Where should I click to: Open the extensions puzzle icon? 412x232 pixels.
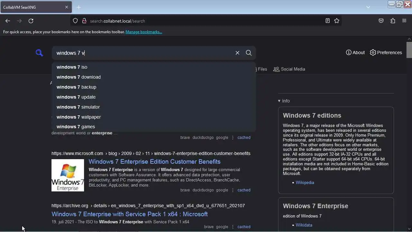click(393, 21)
